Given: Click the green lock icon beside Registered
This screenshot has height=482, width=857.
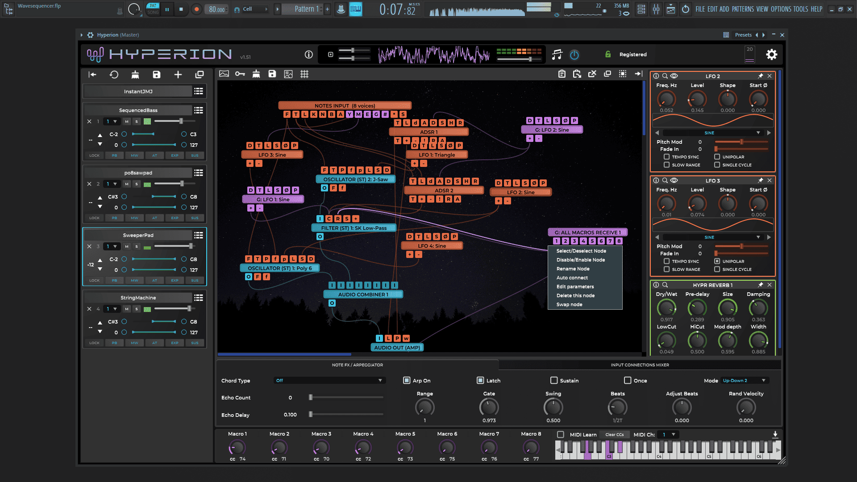Looking at the screenshot, I should [x=608, y=54].
